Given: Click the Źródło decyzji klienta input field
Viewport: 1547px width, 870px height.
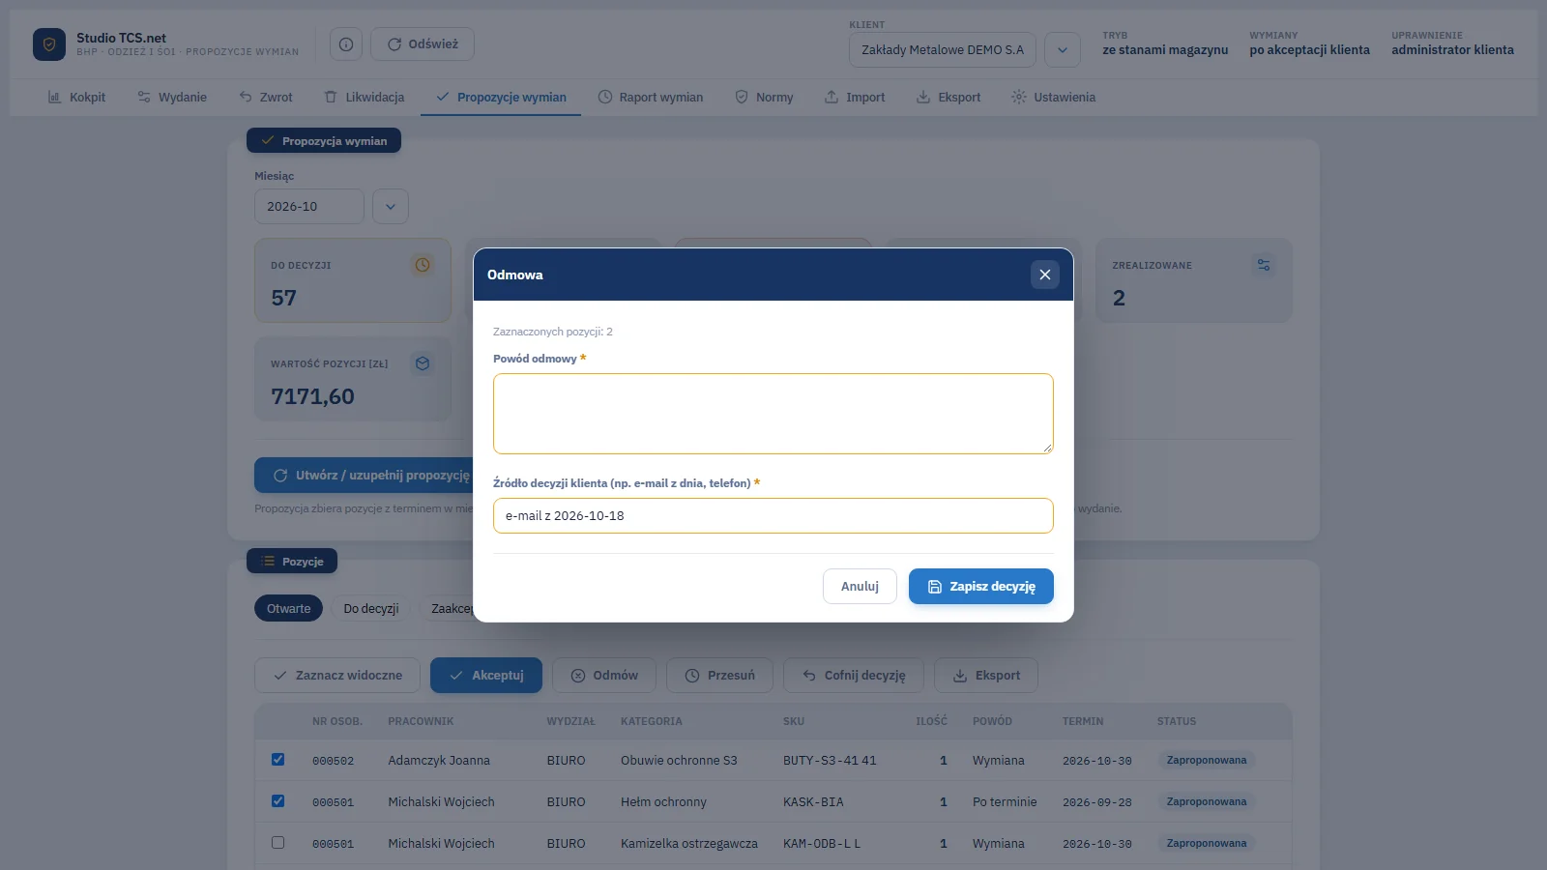Looking at the screenshot, I should [x=773, y=516].
